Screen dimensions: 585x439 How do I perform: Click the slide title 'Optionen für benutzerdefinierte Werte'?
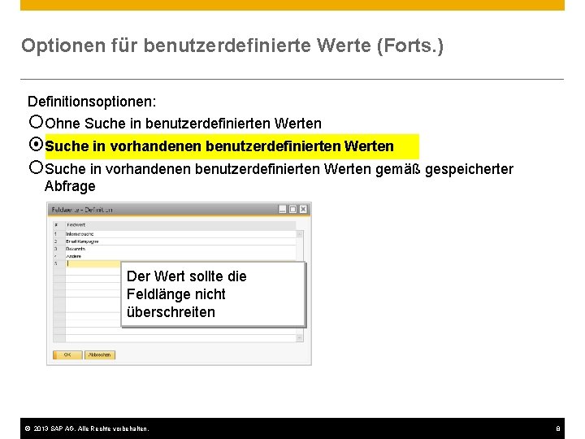pyautogui.click(x=232, y=46)
